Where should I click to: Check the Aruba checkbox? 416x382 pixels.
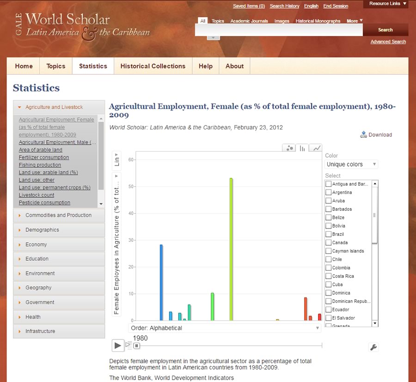(x=328, y=201)
